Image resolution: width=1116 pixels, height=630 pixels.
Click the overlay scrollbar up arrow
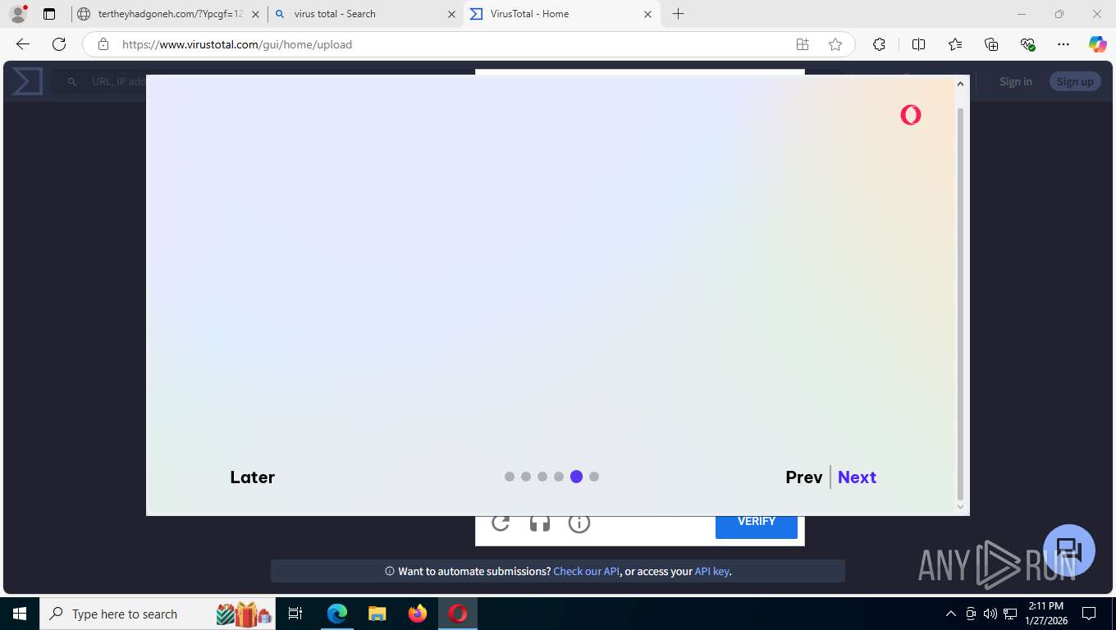tap(961, 83)
